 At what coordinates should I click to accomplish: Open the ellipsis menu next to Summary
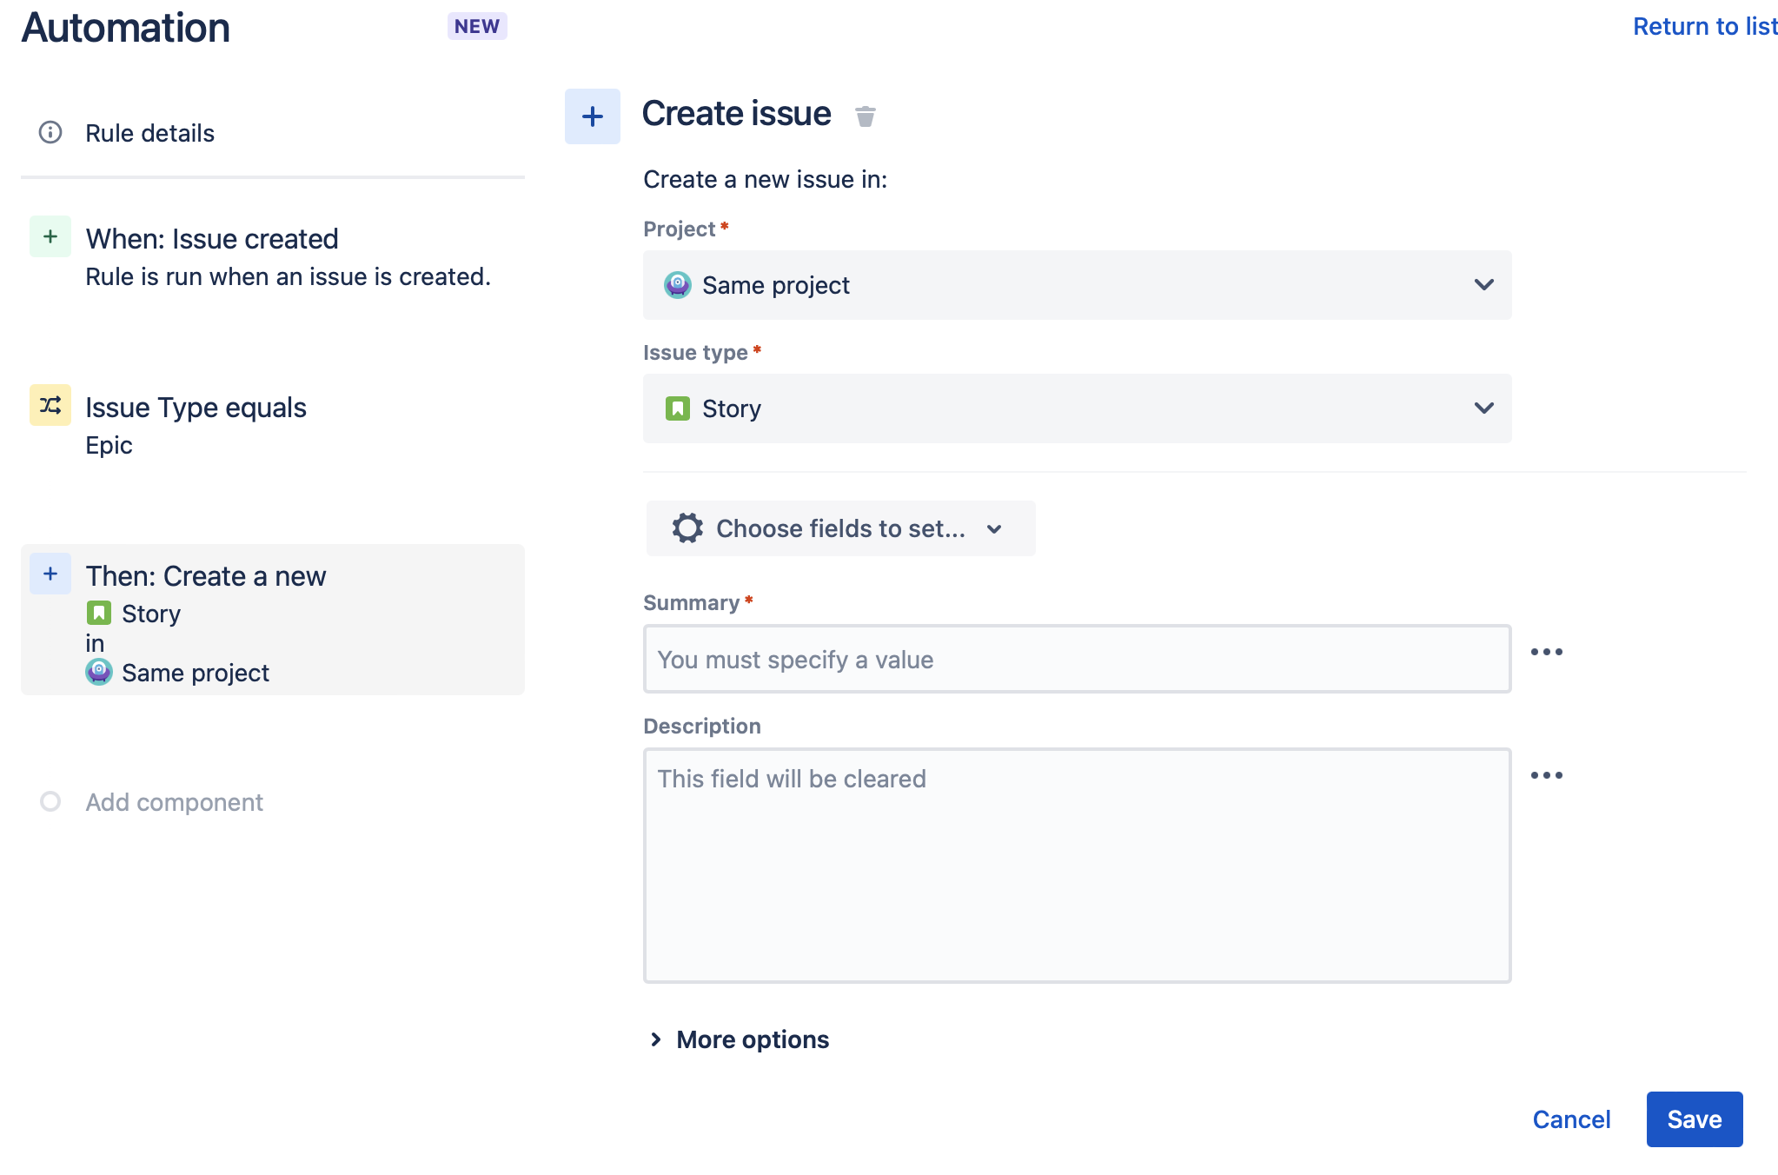click(1546, 652)
